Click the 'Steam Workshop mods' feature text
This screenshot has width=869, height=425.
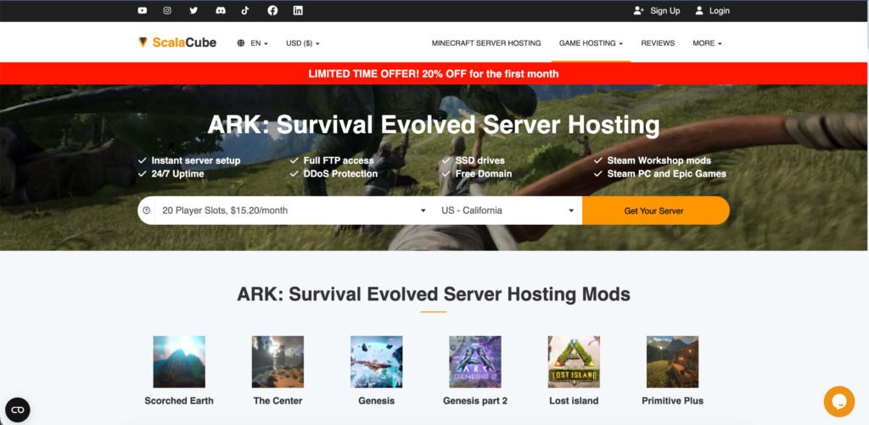(x=659, y=160)
